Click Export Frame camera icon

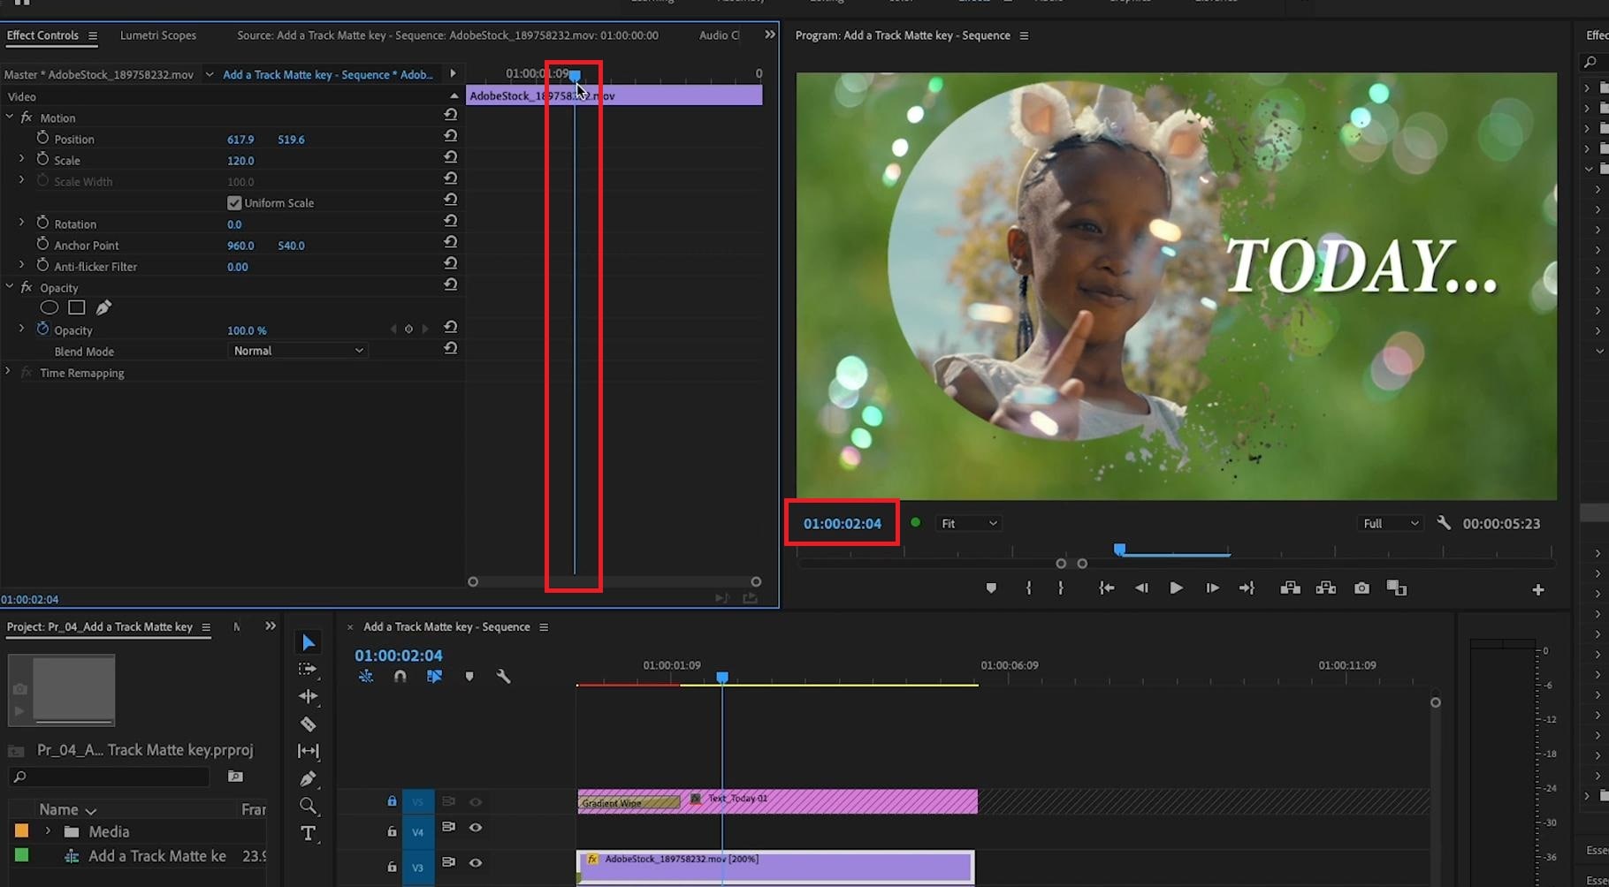[x=1361, y=588]
